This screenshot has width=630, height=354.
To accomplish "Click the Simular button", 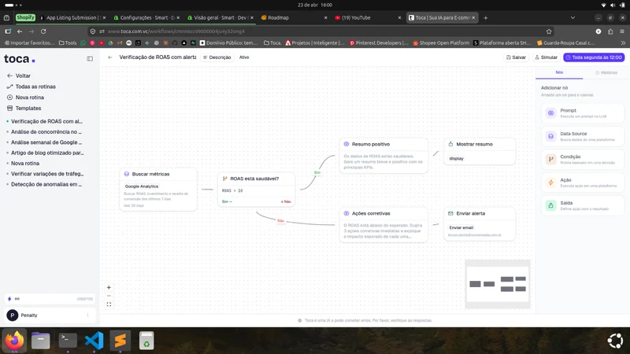I will [546, 57].
